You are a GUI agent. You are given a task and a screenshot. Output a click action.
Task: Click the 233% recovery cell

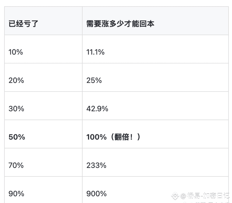96,165
